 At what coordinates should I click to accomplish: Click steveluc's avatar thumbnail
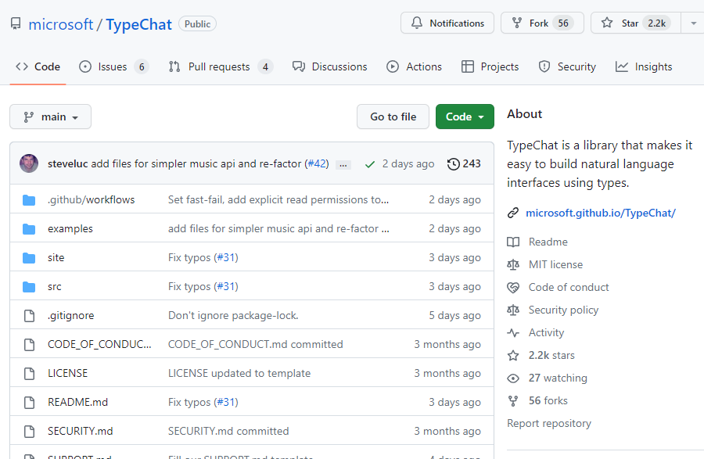29,163
